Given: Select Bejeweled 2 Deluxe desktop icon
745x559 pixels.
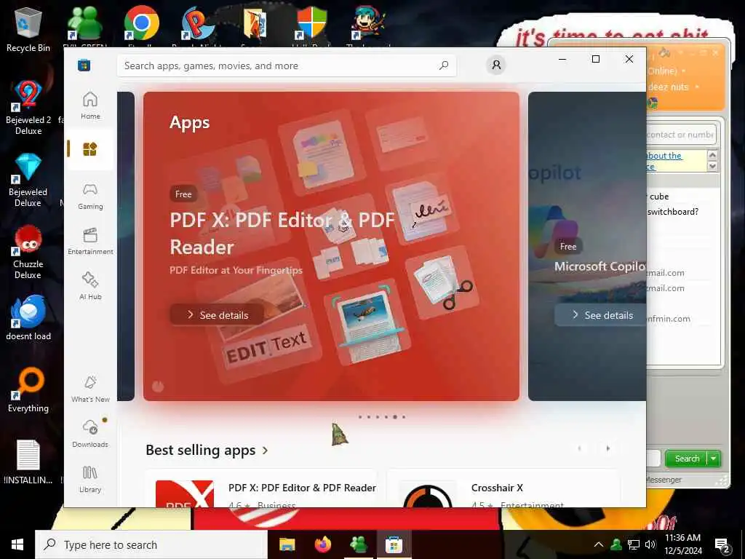Looking at the screenshot, I should click(28, 108).
